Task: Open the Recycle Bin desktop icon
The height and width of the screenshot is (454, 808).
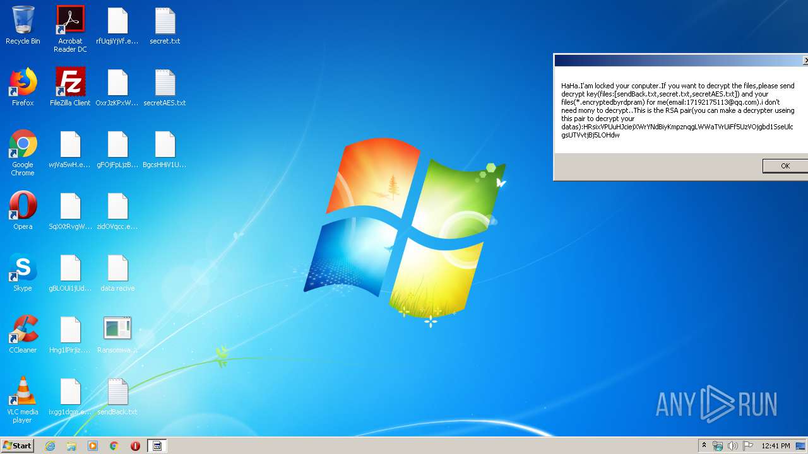Action: point(23,25)
